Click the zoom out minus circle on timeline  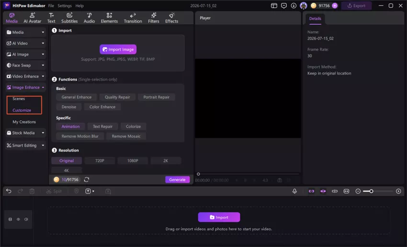tap(358, 191)
